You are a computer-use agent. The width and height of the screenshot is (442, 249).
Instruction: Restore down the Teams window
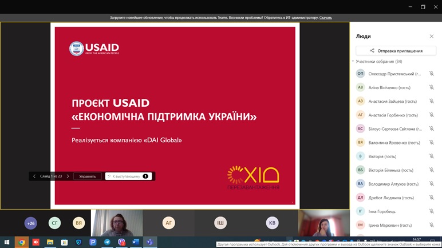point(423,7)
